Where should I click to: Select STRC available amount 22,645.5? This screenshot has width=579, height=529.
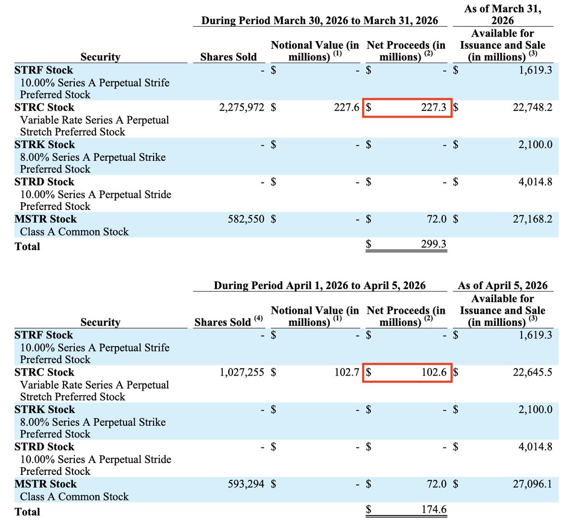[x=533, y=372]
